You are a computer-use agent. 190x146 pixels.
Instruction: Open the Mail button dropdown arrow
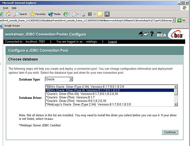[x=78, y=14]
